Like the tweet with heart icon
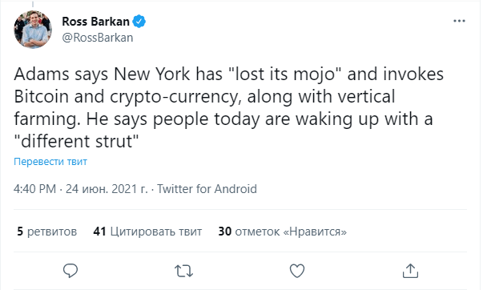The width and height of the screenshot is (483, 290). click(297, 271)
